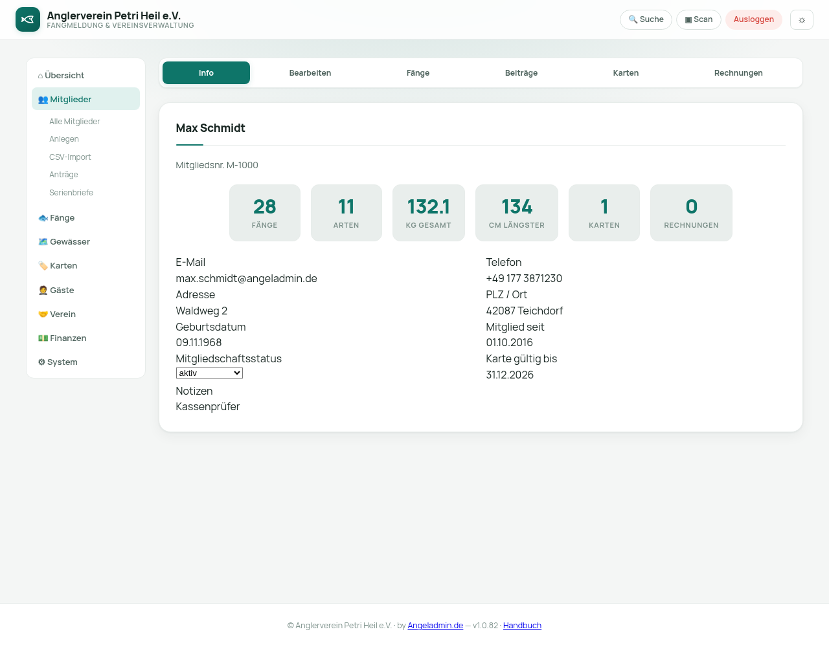The height and width of the screenshot is (647, 829).
Task: Expand the Verein sidebar section
Action: click(85, 314)
